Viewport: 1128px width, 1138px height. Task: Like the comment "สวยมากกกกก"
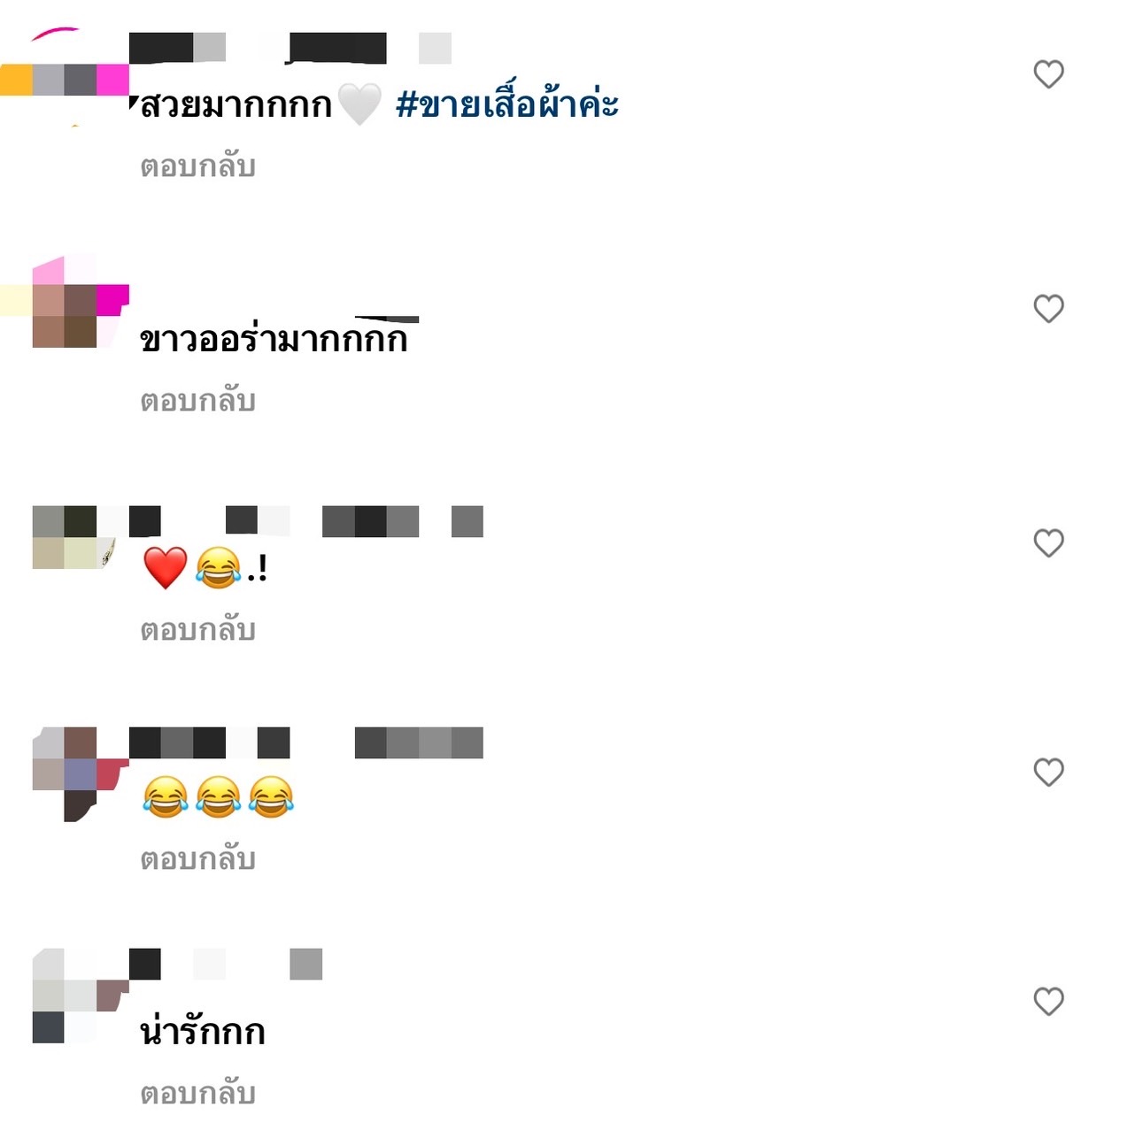(x=1048, y=74)
